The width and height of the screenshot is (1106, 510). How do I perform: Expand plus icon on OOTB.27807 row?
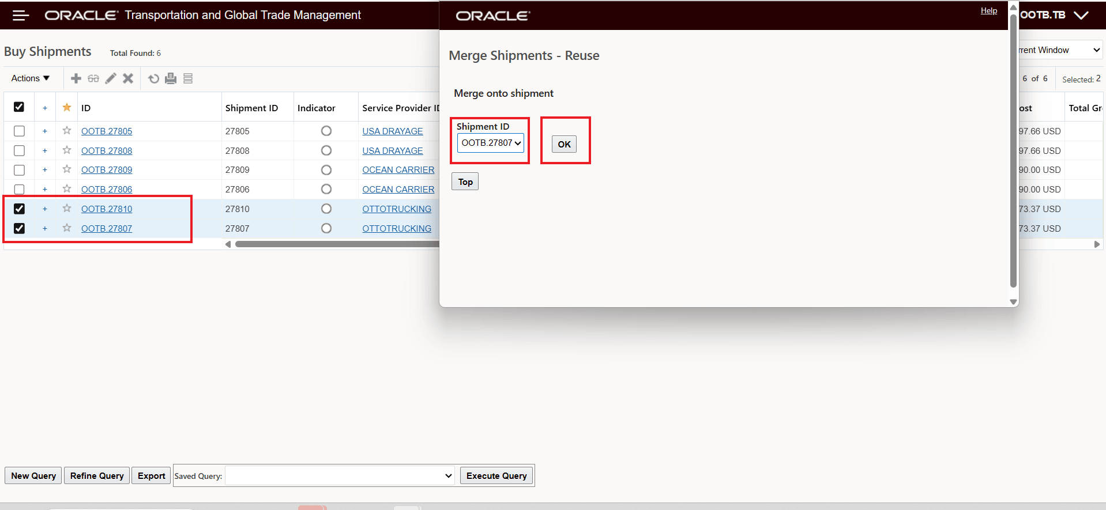coord(45,229)
